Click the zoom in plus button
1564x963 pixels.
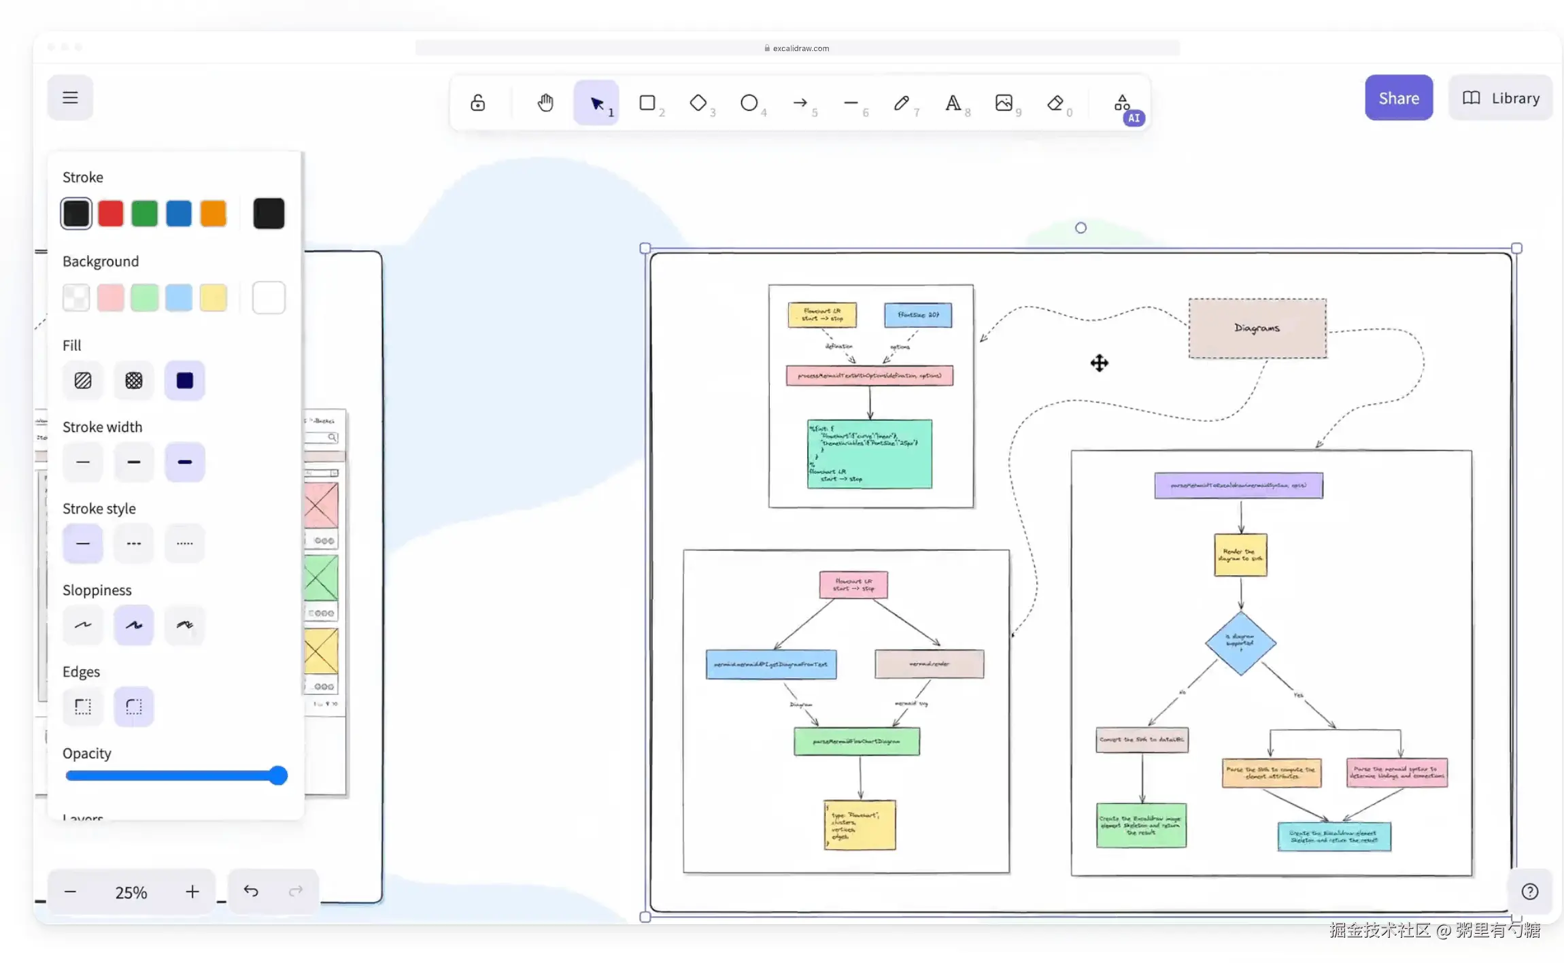(192, 892)
